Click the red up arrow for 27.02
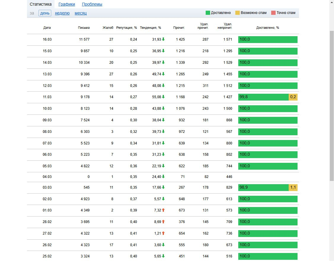Screen dimensions: 334x261 pos(163,233)
